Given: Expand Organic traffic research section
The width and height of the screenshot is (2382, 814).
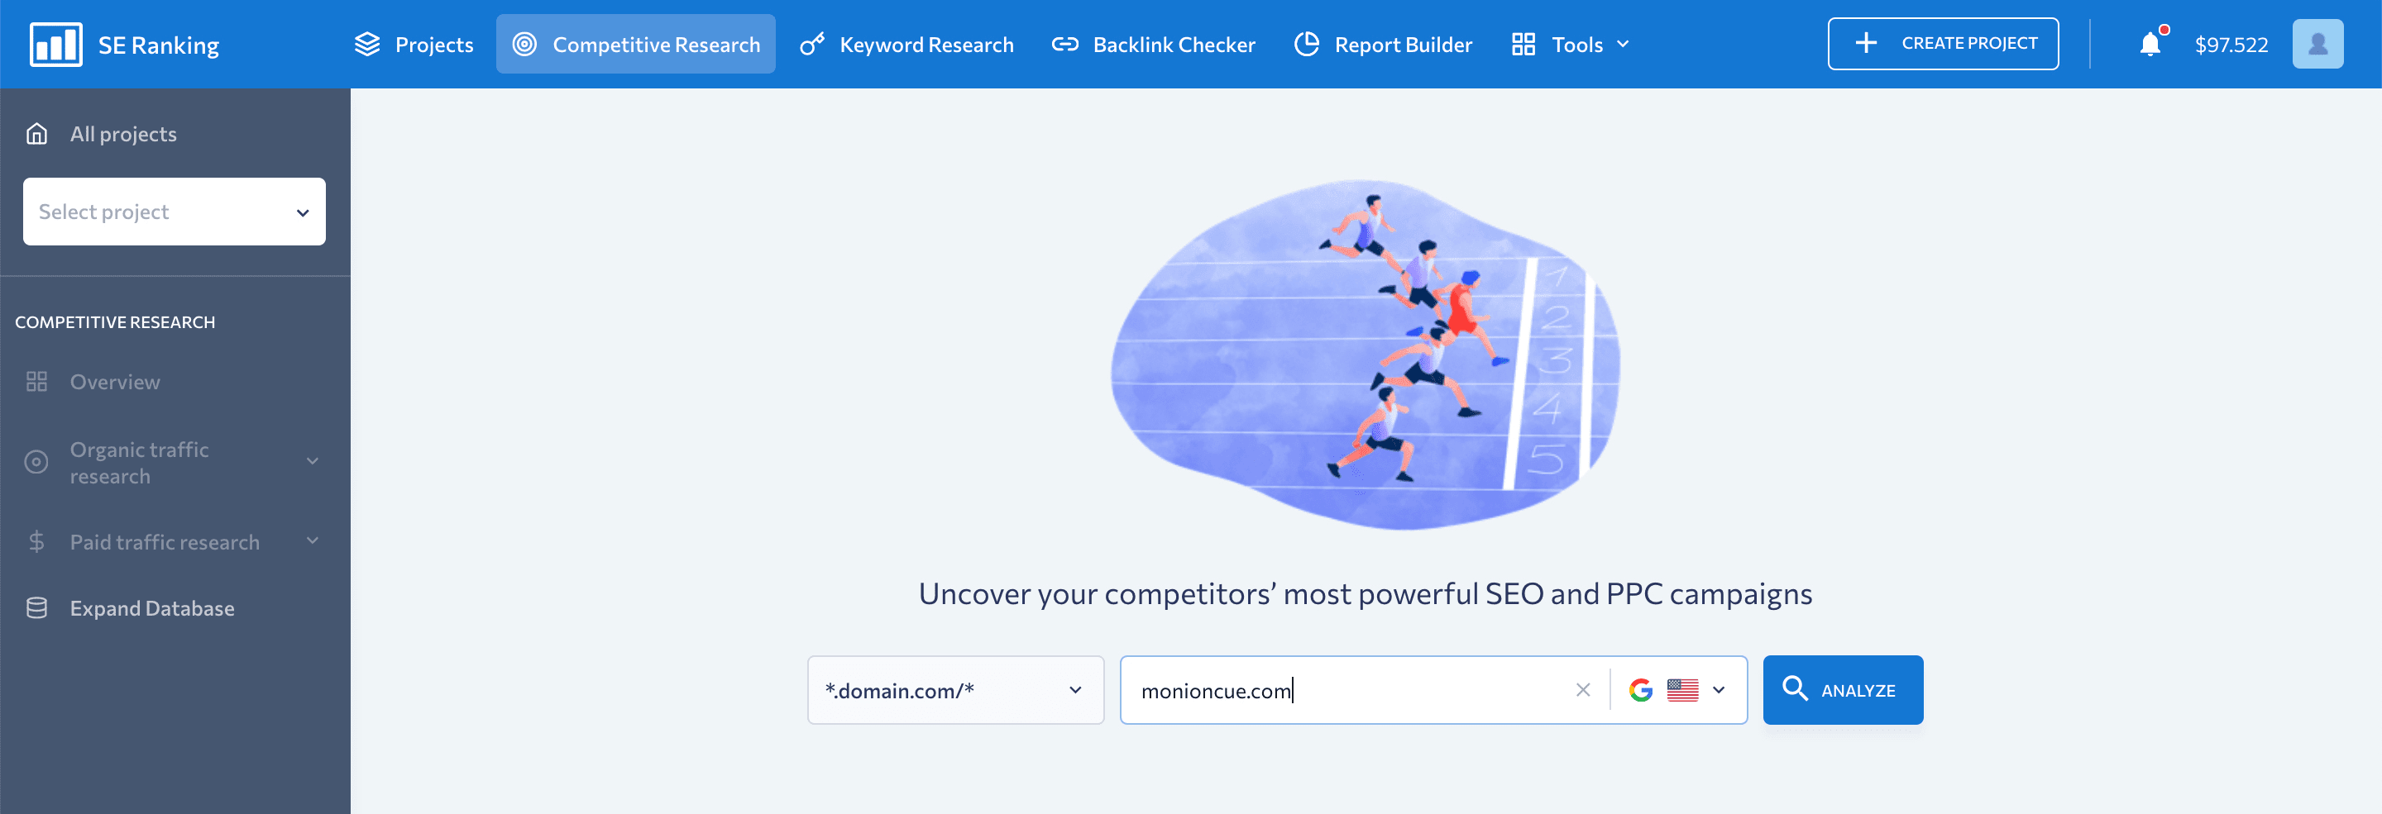Looking at the screenshot, I should [313, 461].
